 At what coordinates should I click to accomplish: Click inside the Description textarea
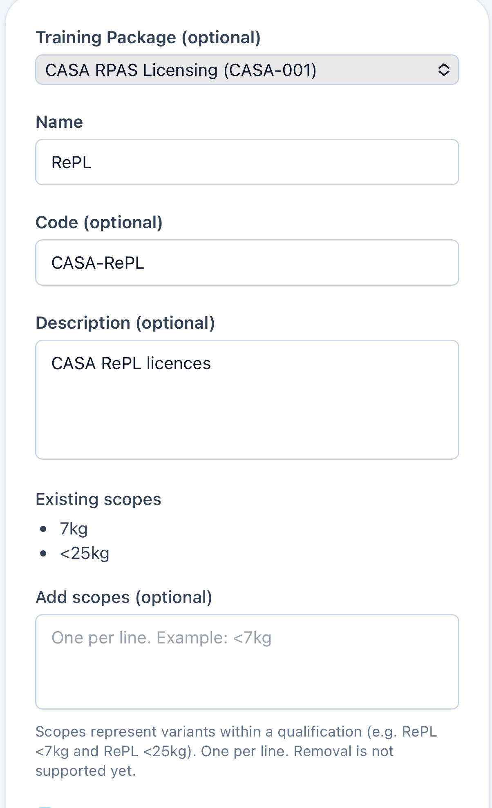(247, 398)
